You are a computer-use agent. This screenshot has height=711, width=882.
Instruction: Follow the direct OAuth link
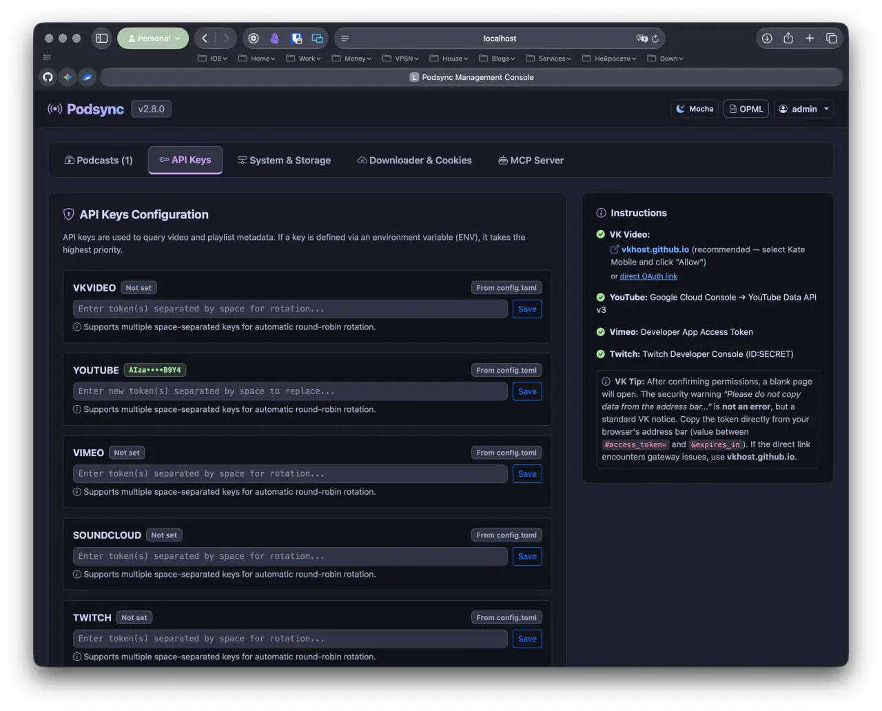(648, 276)
